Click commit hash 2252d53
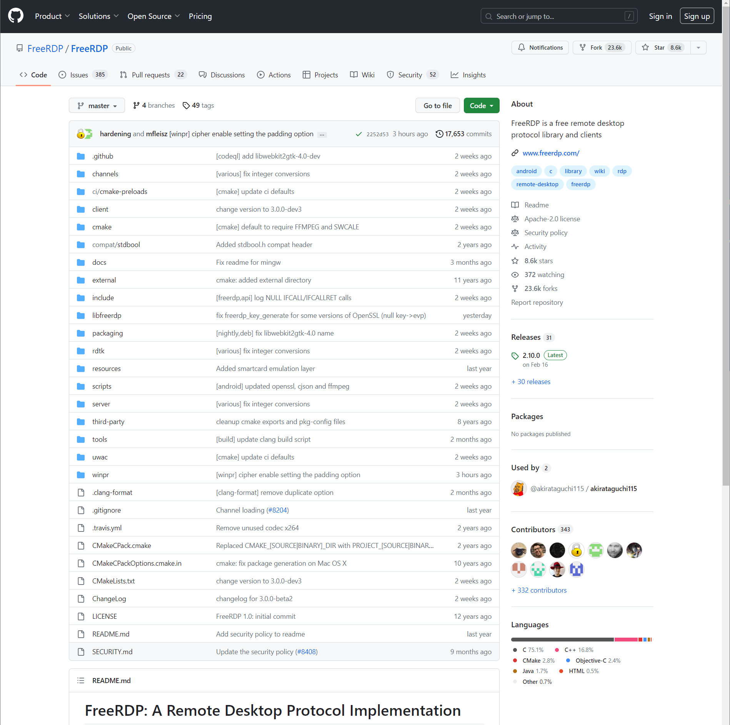This screenshot has width=730, height=725. pyautogui.click(x=377, y=134)
